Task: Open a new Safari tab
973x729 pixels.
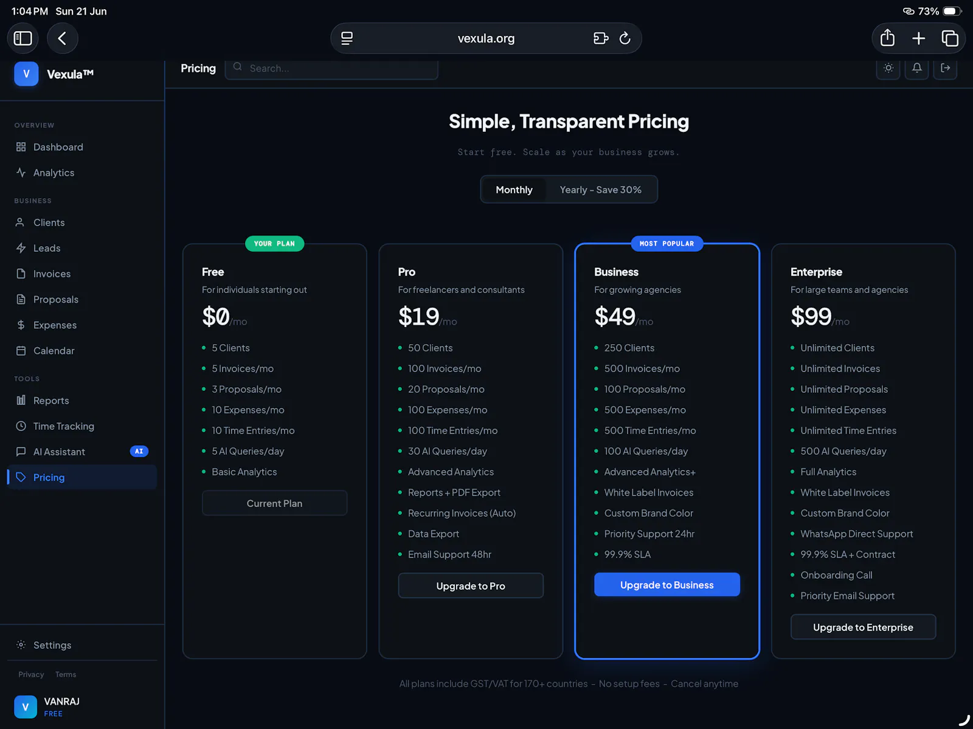Action: [x=918, y=38]
